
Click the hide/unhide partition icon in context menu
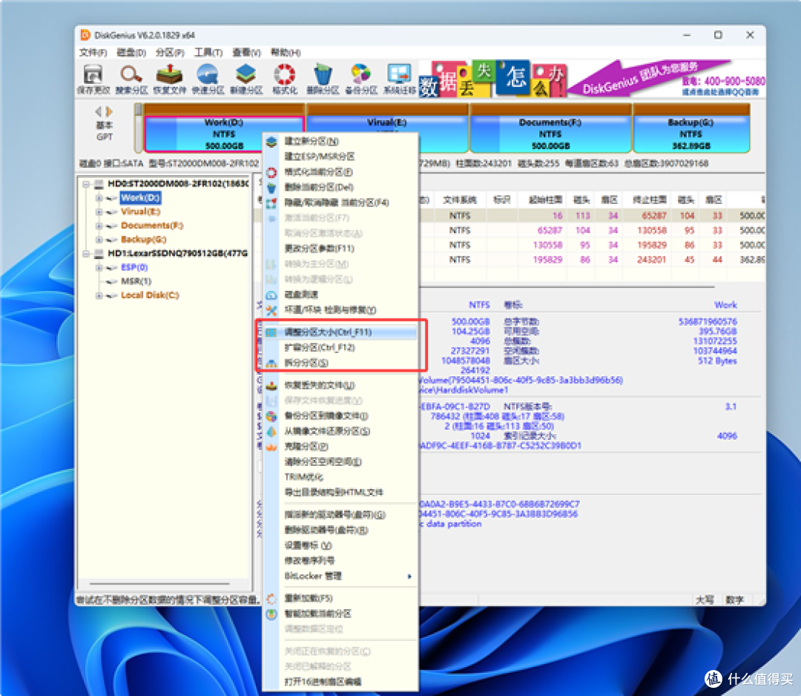[271, 203]
